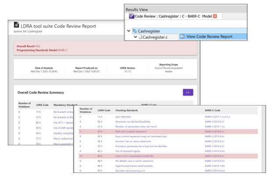Viewport: 272px width, 175px height.
Task: Open BARR-C:2018 1.4.b code link
Action: (215, 166)
